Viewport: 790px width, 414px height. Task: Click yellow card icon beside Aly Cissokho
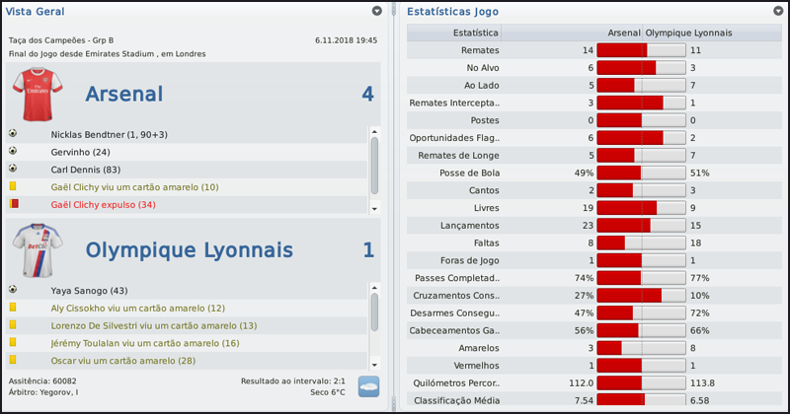[x=13, y=308]
